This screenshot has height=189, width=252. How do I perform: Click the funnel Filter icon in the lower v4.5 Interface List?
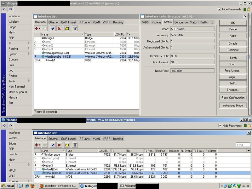(x=75, y=145)
